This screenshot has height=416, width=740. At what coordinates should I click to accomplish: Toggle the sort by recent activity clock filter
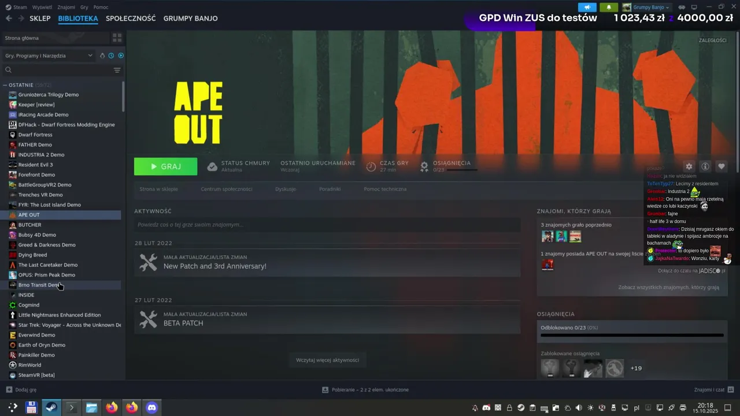pos(111,55)
